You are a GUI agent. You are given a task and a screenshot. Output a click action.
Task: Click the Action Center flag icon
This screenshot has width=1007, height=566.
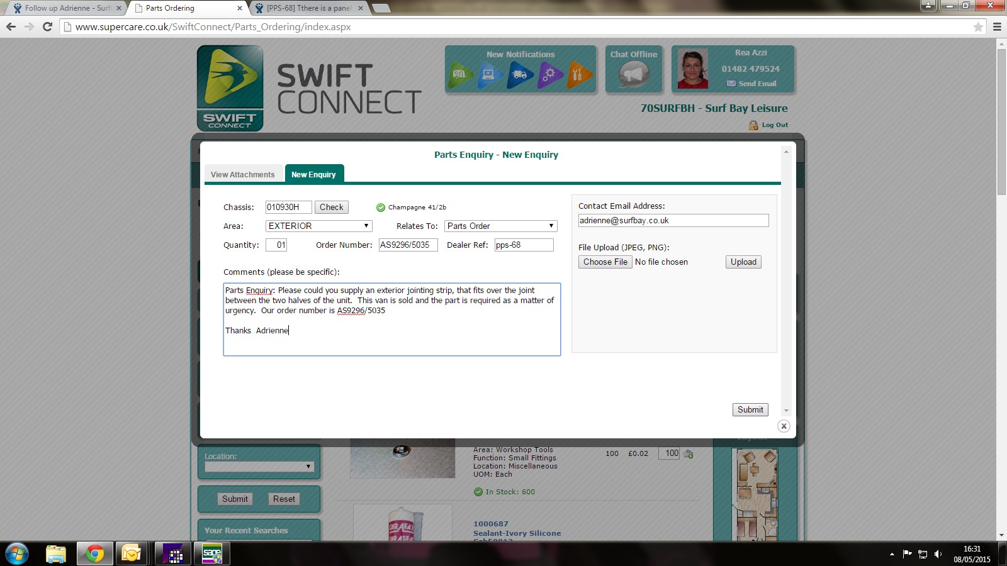pyautogui.click(x=907, y=554)
